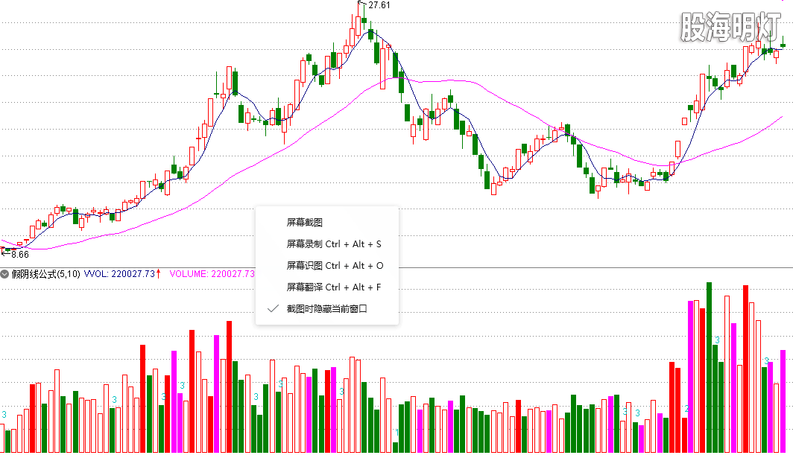Choose 屏幕截图 from the context menu

tap(327, 223)
